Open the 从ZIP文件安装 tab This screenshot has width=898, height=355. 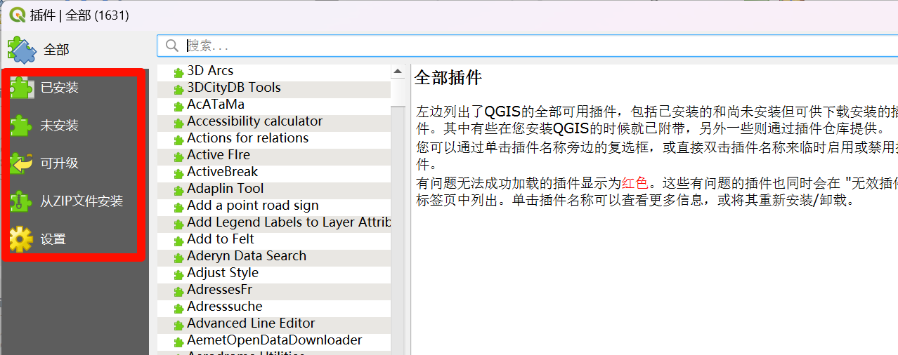click(x=74, y=201)
